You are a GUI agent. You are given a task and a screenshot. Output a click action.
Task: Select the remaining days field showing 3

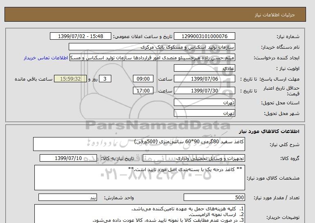coord(105,79)
